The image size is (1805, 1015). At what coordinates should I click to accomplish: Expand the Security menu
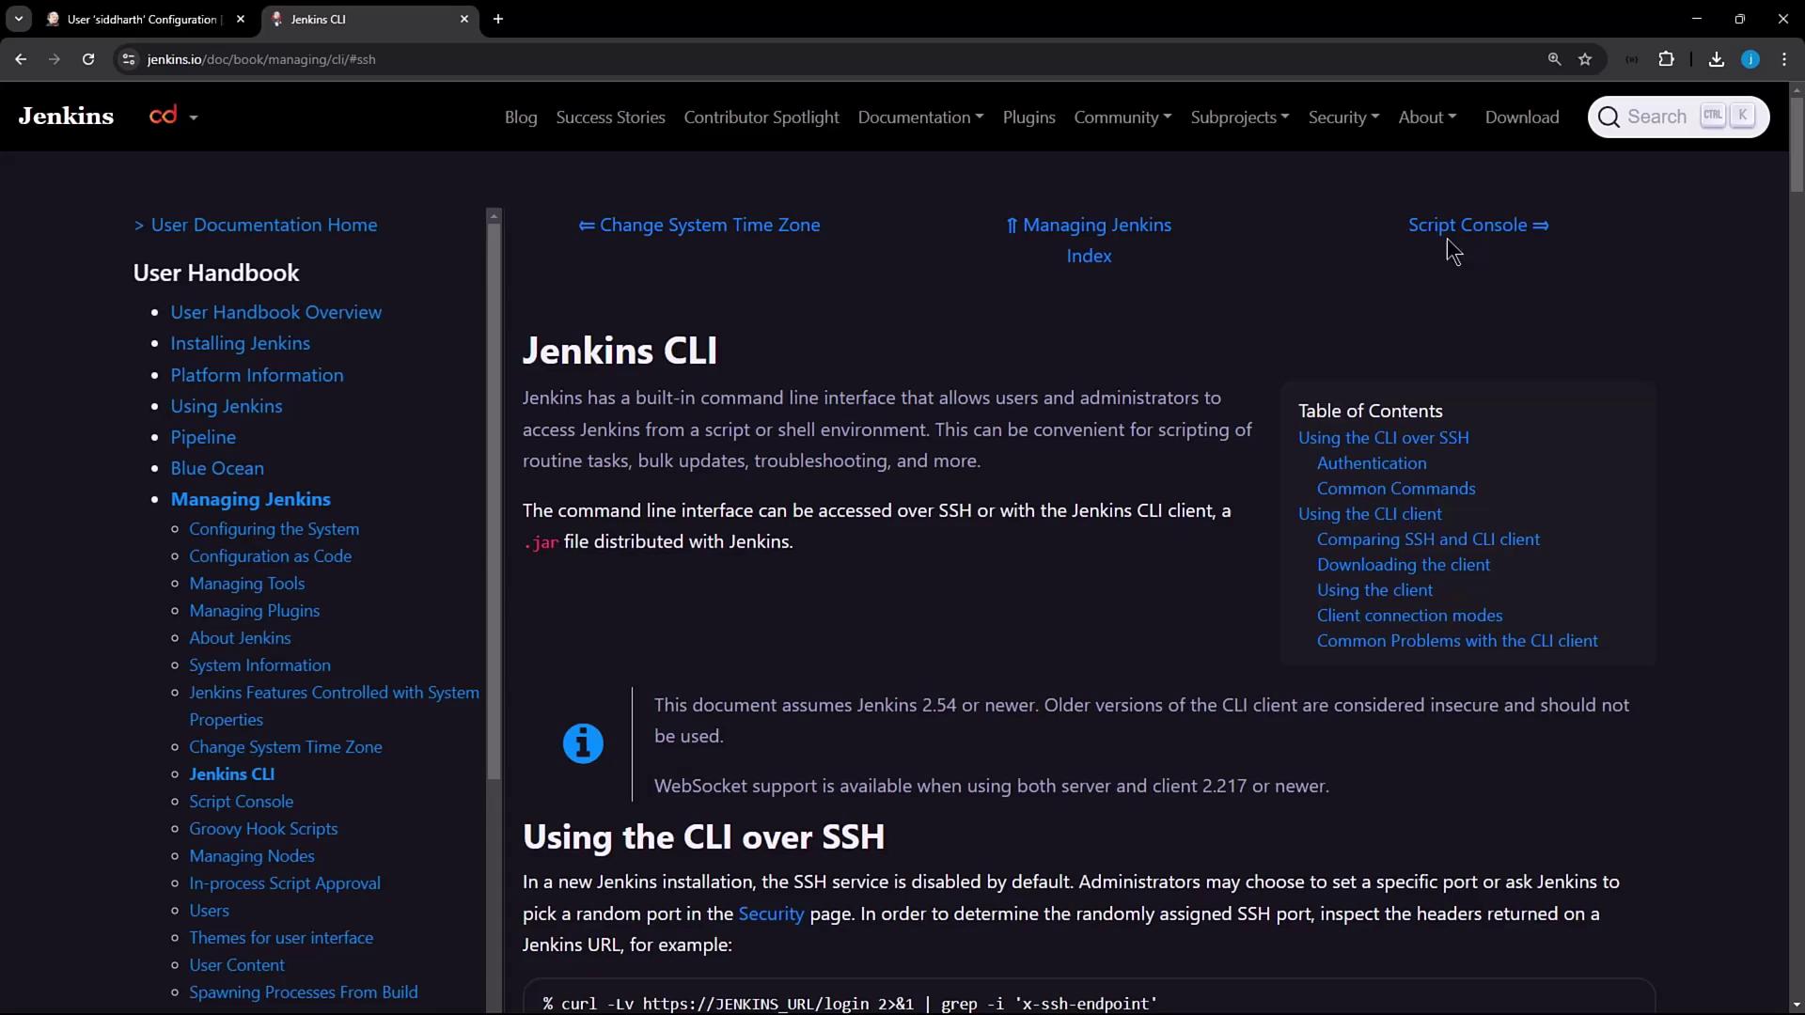coord(1343,117)
